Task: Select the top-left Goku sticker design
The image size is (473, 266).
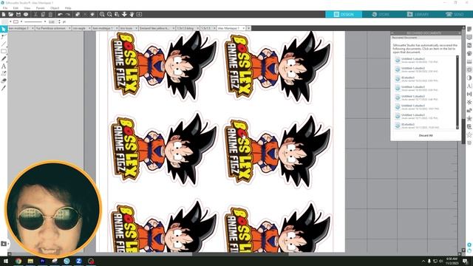Action: (163, 66)
